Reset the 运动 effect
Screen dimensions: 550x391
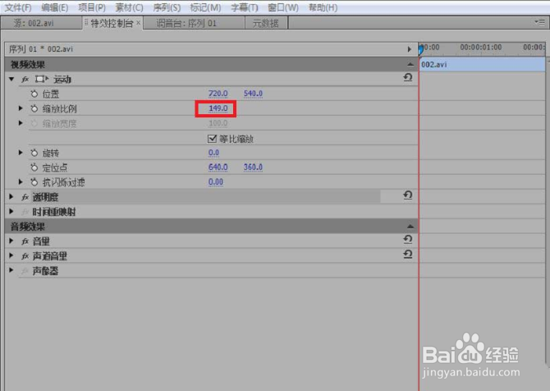(x=408, y=77)
